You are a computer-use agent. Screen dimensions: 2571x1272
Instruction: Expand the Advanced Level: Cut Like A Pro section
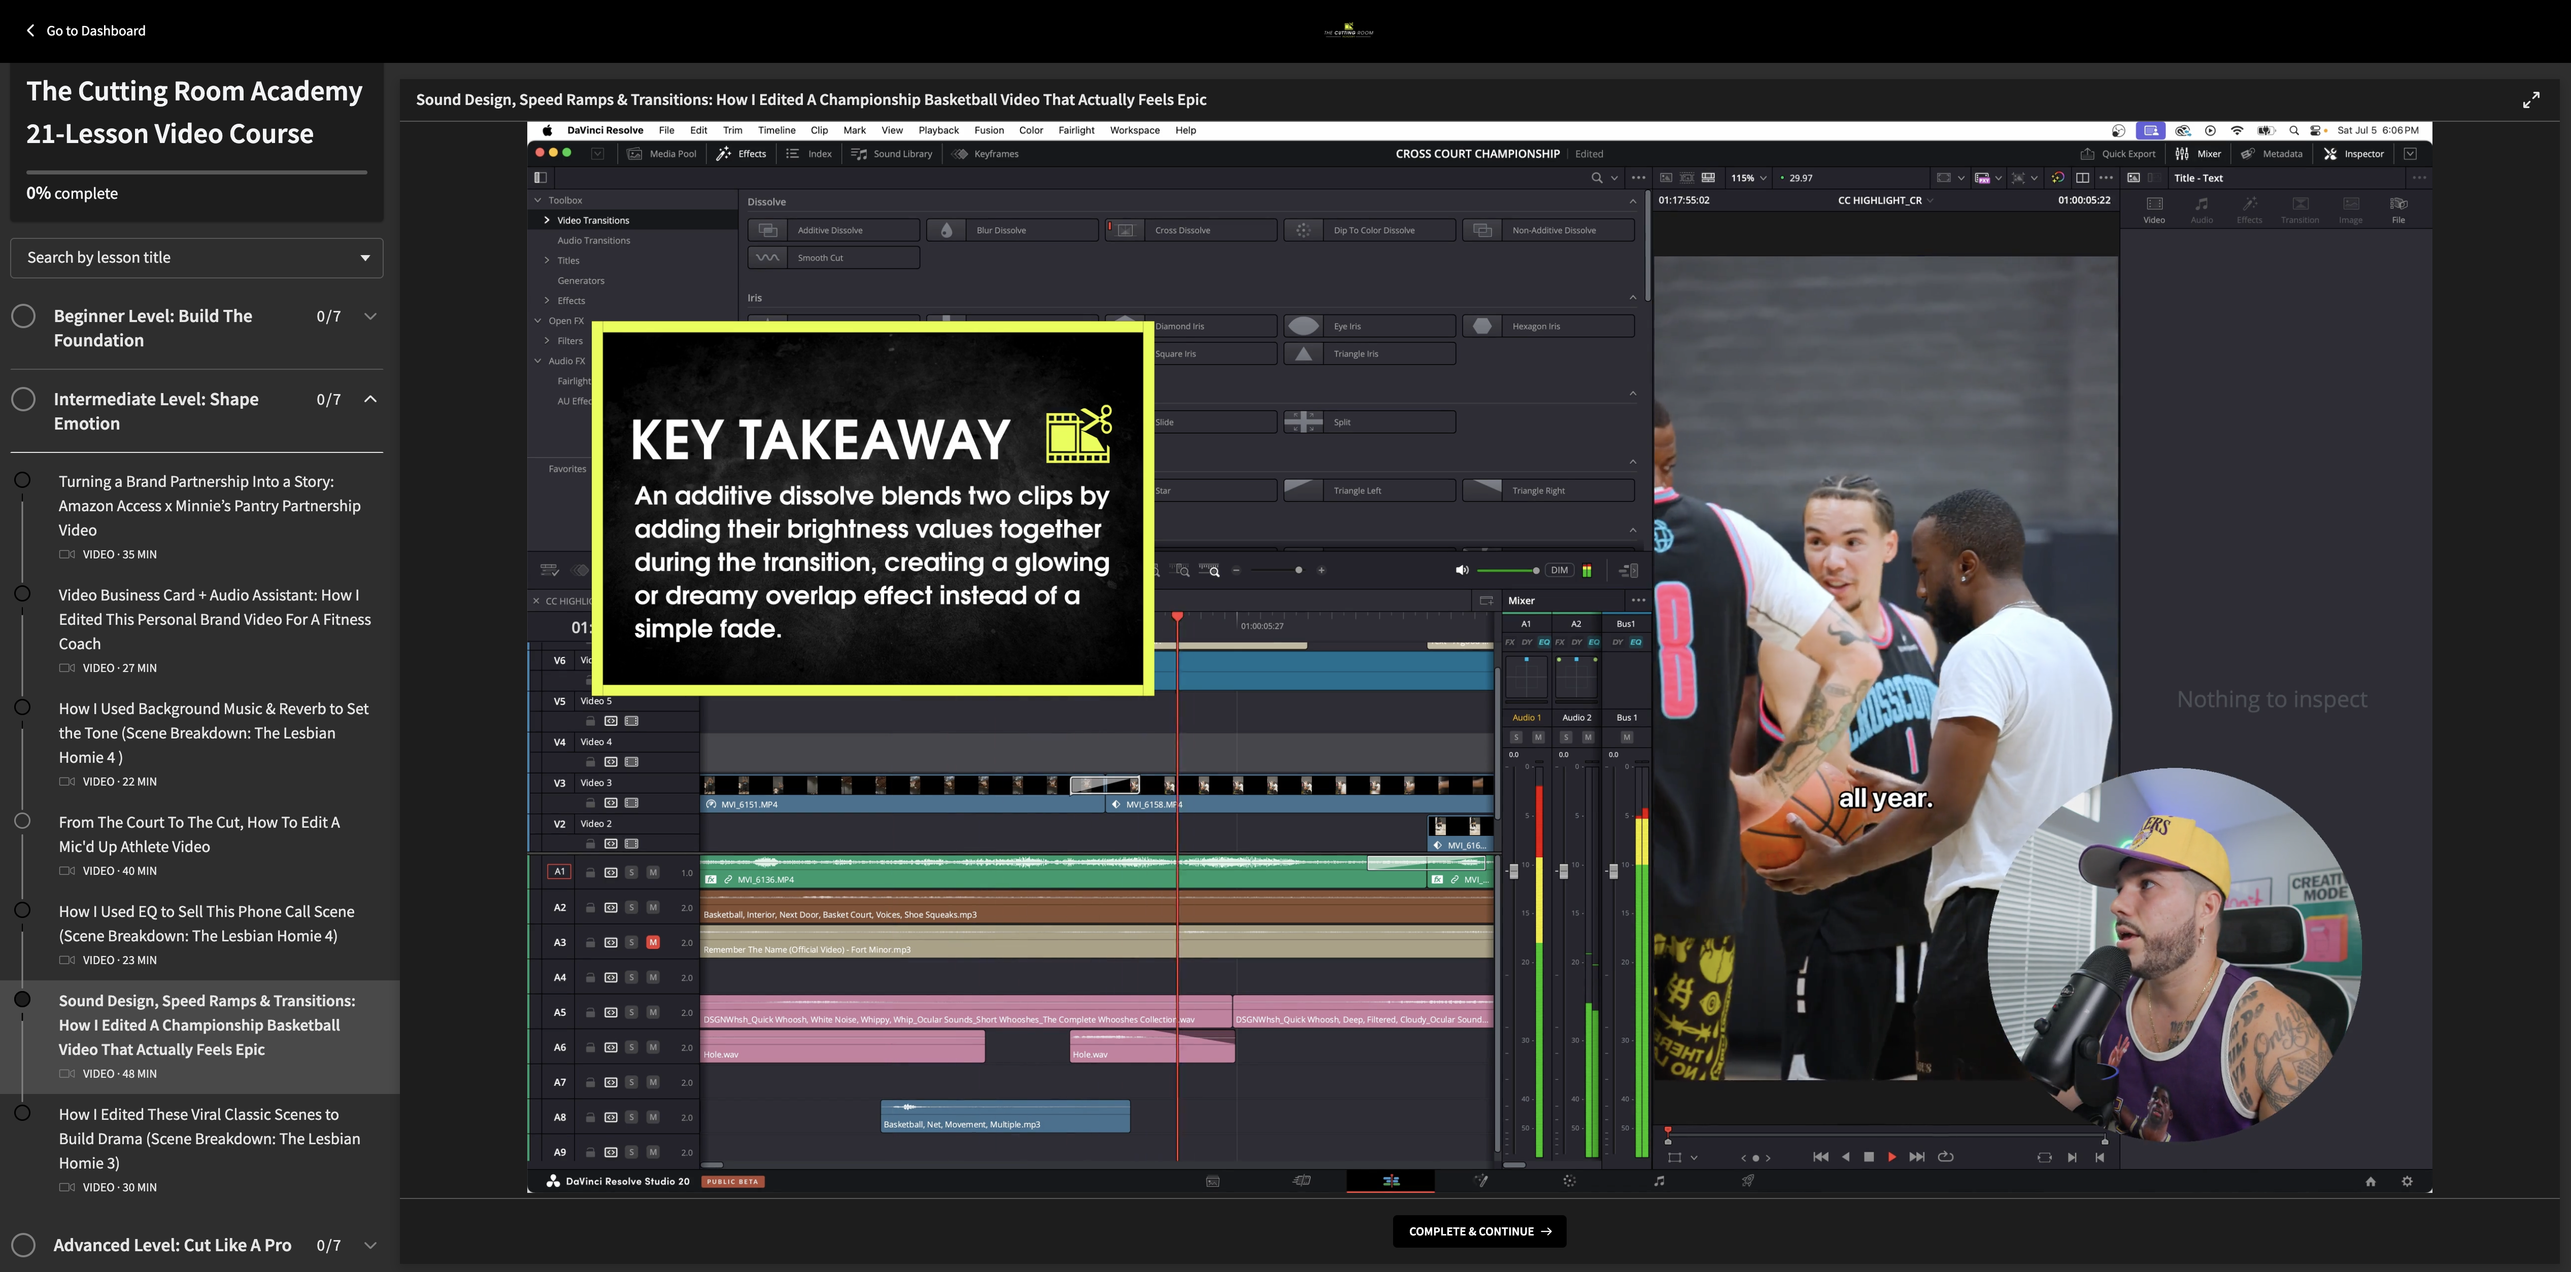click(x=370, y=1245)
